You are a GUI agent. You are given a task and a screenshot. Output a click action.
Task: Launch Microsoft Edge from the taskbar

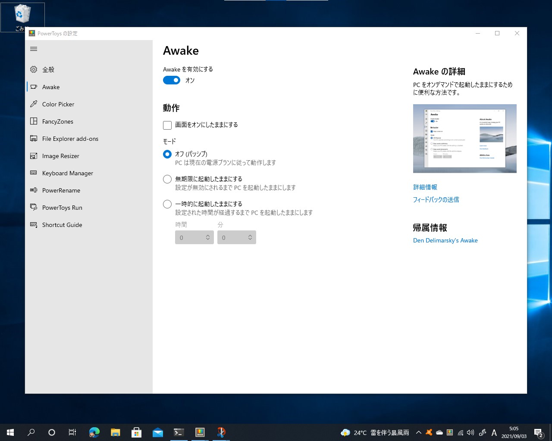[x=94, y=432]
